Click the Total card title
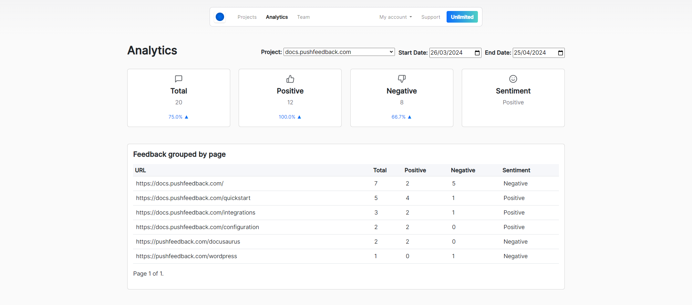Screen dimensions: 692x305 tap(179, 91)
